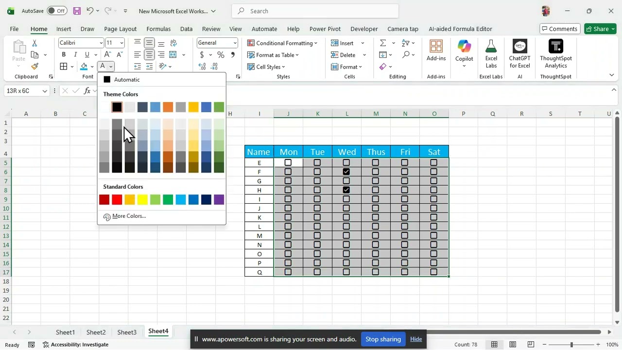Open ChatGPT for Excel add-in
The image size is (622, 350).
click(519, 53)
